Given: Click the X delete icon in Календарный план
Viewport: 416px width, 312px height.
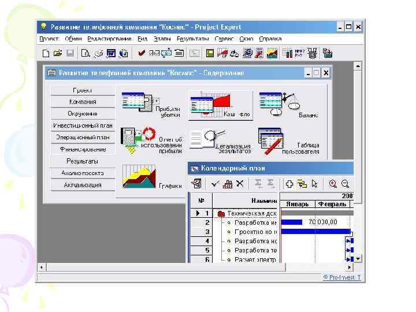Looking at the screenshot, I should pyautogui.click(x=240, y=184).
